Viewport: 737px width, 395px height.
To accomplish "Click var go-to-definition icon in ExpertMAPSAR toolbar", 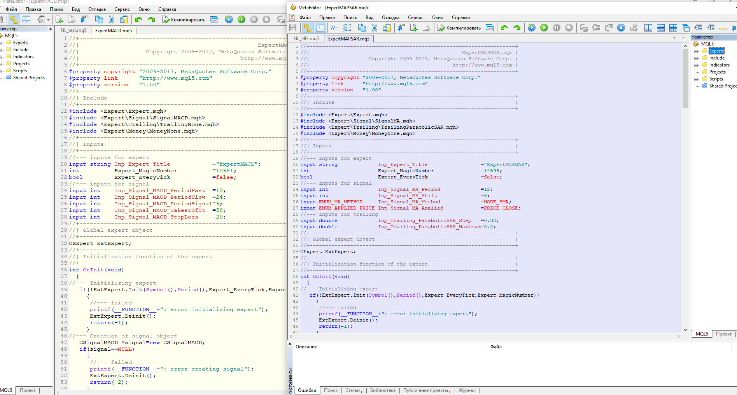I will 401,28.
